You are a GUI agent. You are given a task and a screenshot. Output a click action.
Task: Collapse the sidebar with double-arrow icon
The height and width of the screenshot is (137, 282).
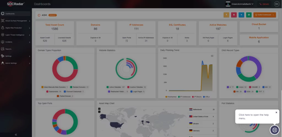click(x=16, y=135)
